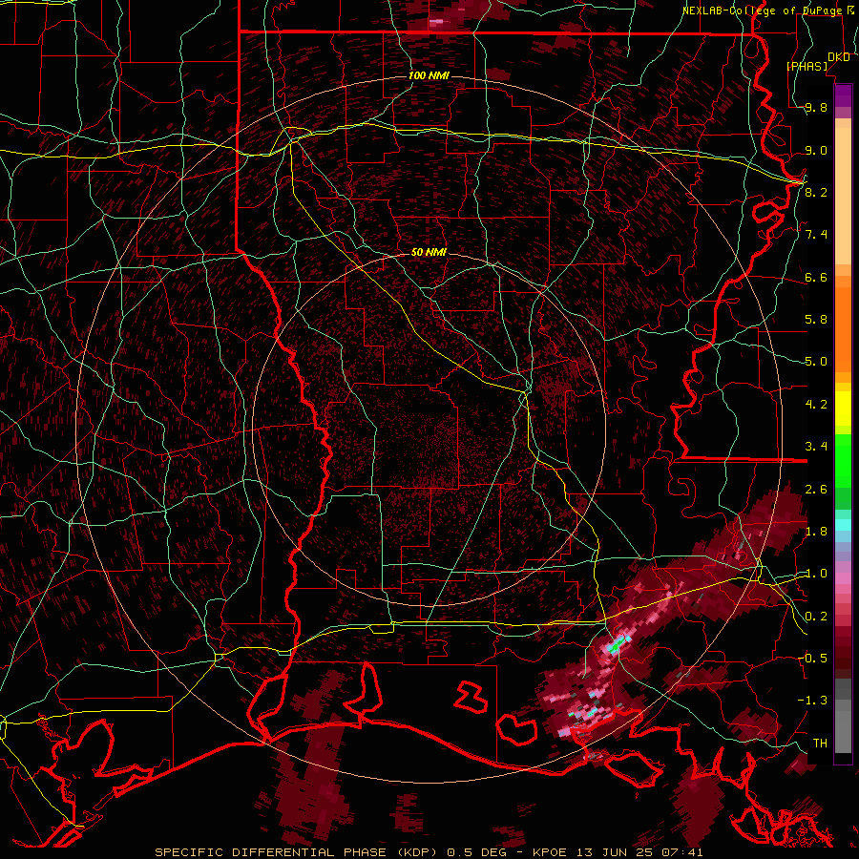Click the 6.6 value on the color scale
Image resolution: width=859 pixels, height=859 pixels.
click(816, 278)
